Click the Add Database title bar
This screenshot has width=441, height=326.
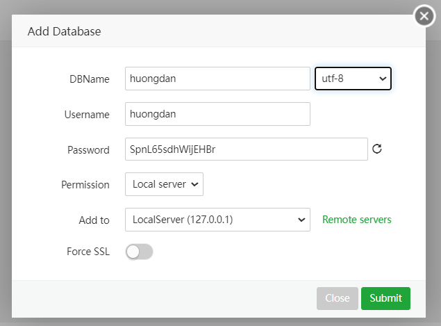[208, 31]
